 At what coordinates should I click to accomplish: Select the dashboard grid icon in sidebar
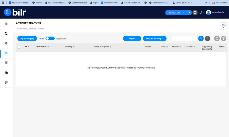tap(6, 34)
